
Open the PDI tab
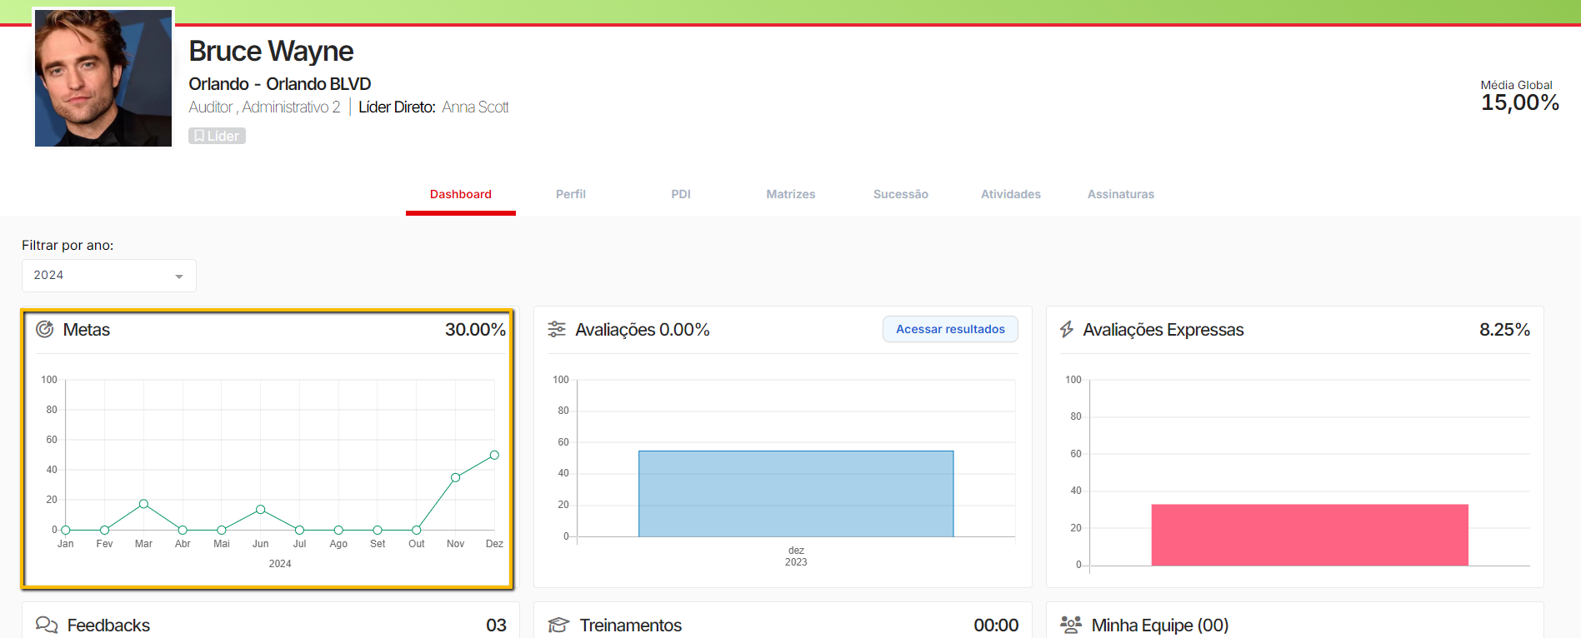click(x=681, y=194)
